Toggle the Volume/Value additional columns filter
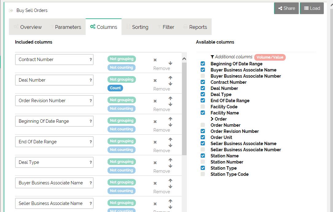The height and width of the screenshot is (212, 333). pos(269,57)
